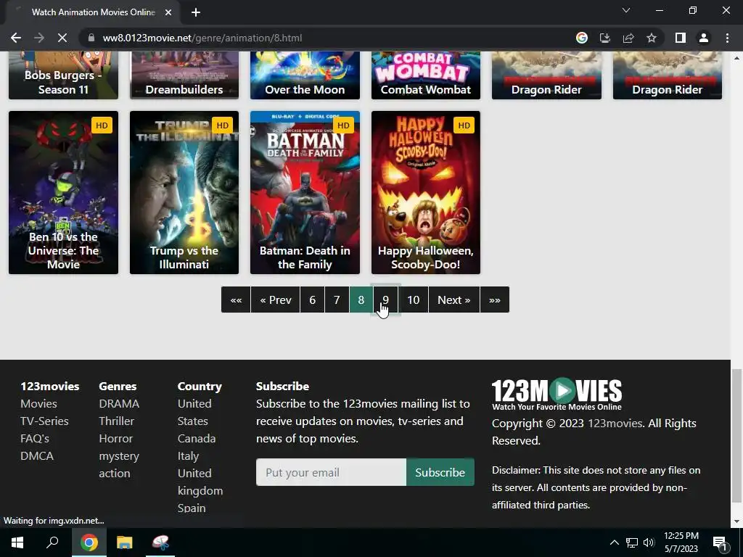Open Bobs Burgers Season 11 thumbnail
Image resolution: width=743 pixels, height=557 pixels.
click(x=64, y=75)
